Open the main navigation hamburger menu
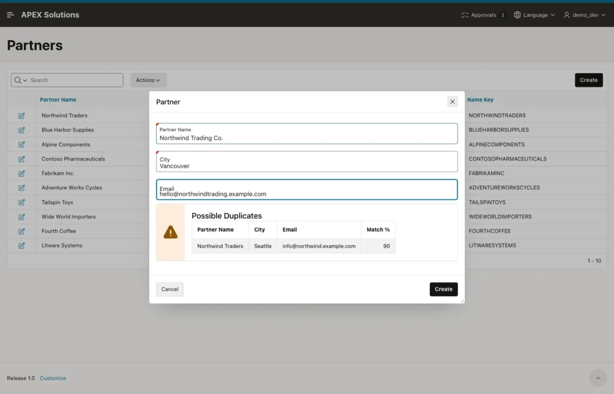The width and height of the screenshot is (614, 394). tap(11, 15)
